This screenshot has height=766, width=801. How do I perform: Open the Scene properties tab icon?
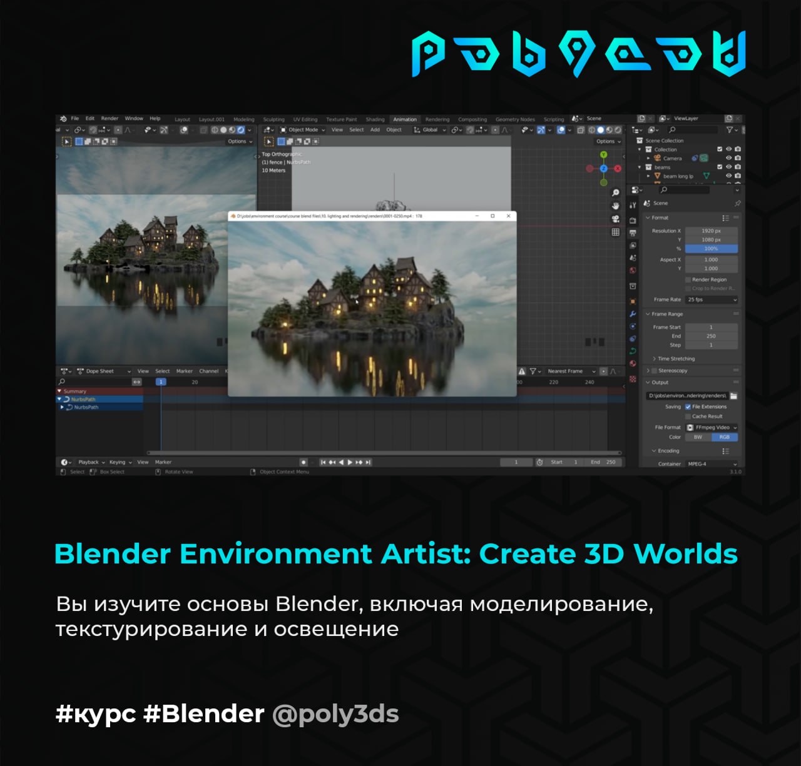click(x=633, y=258)
